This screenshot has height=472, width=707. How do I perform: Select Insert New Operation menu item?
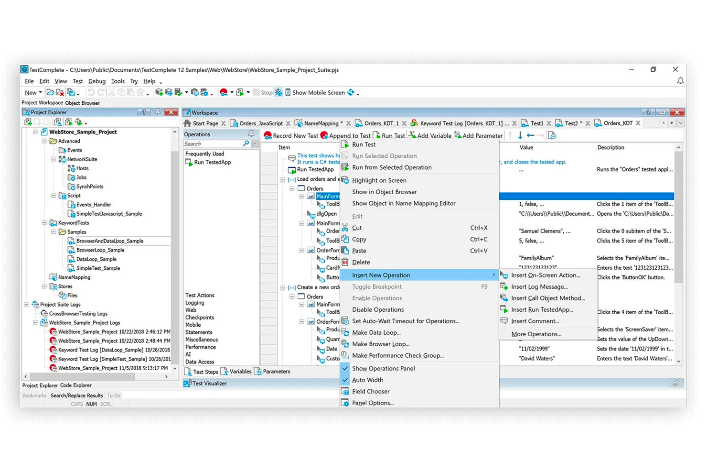pyautogui.click(x=419, y=275)
